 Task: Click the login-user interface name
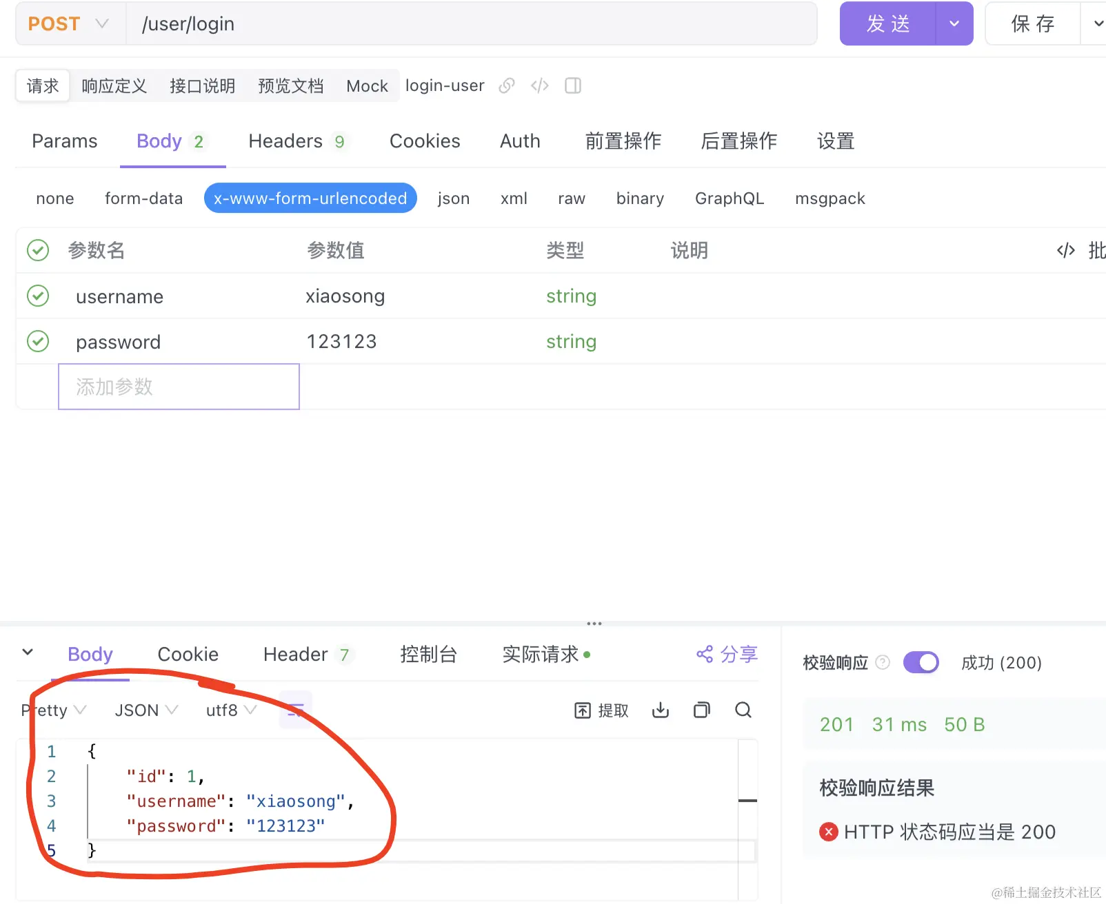[x=445, y=85]
